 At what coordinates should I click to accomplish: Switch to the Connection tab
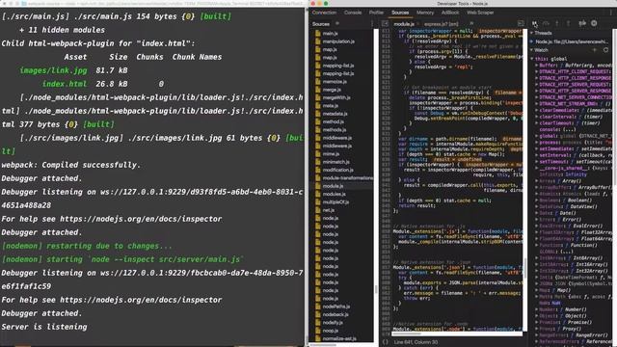[x=324, y=13]
